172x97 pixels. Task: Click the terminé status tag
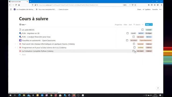(x=140, y=44)
